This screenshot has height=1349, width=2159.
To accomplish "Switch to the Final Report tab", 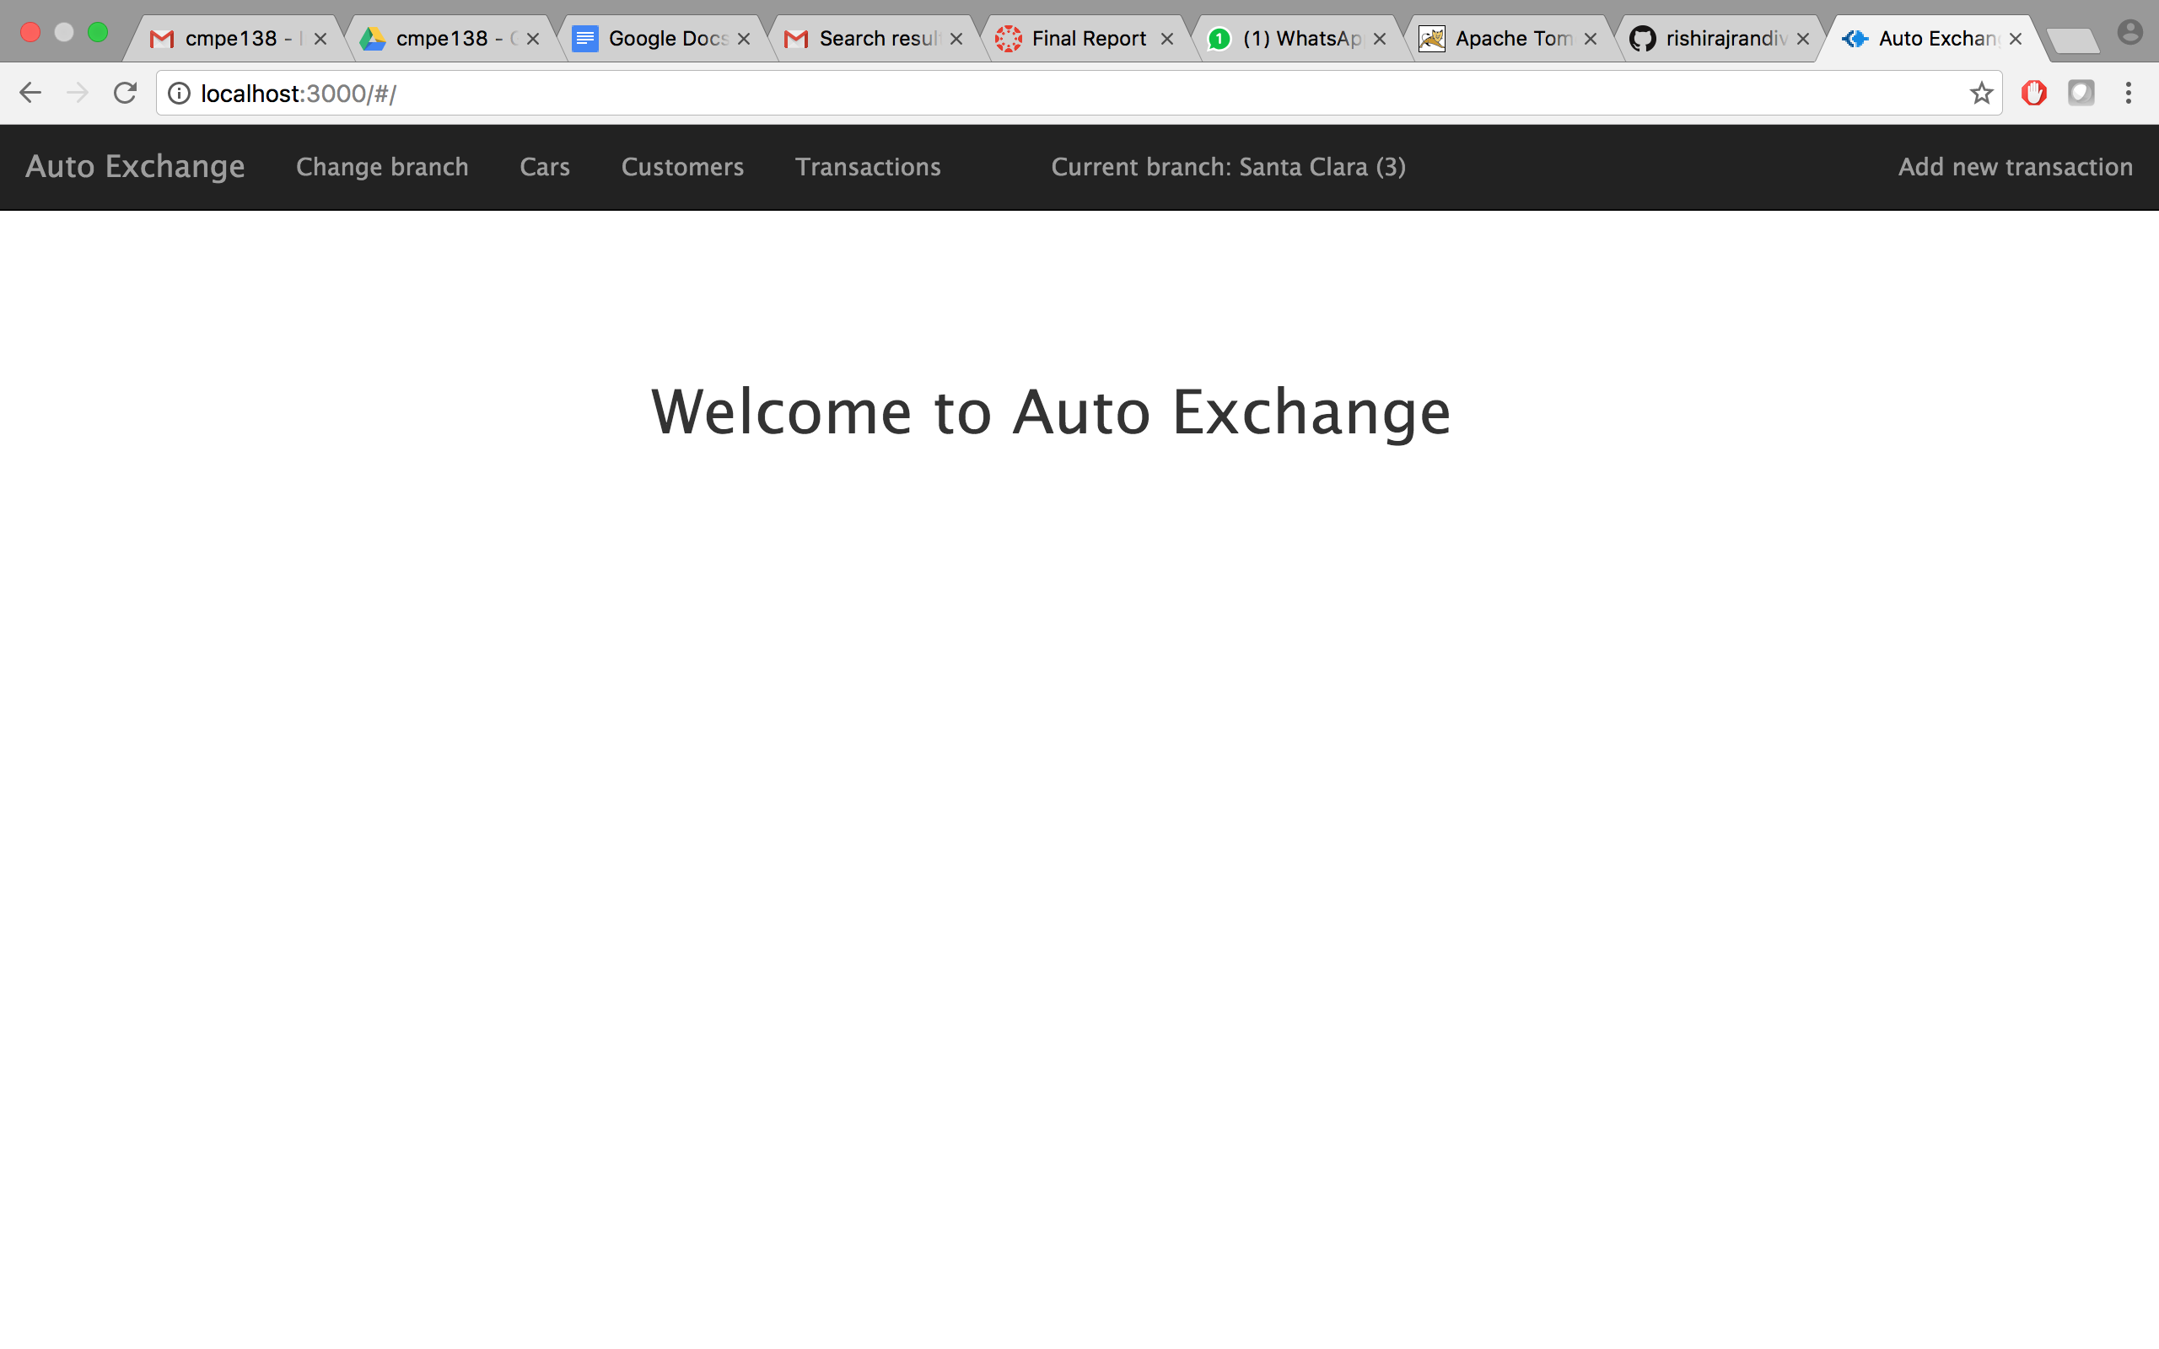I will pos(1088,39).
